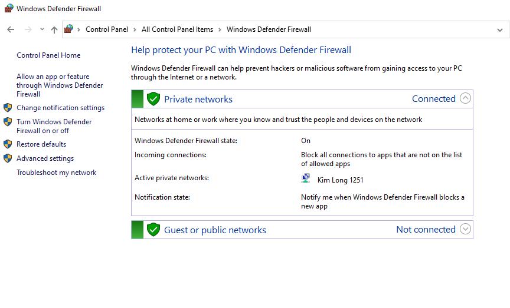510x308 pixels.
Task: Expand chevron after All Control Panel Items
Action: [220, 29]
